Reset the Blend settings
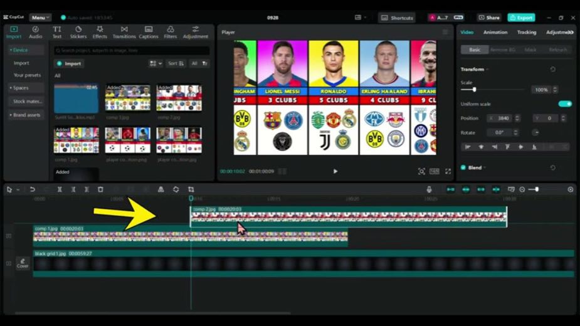 pos(552,167)
